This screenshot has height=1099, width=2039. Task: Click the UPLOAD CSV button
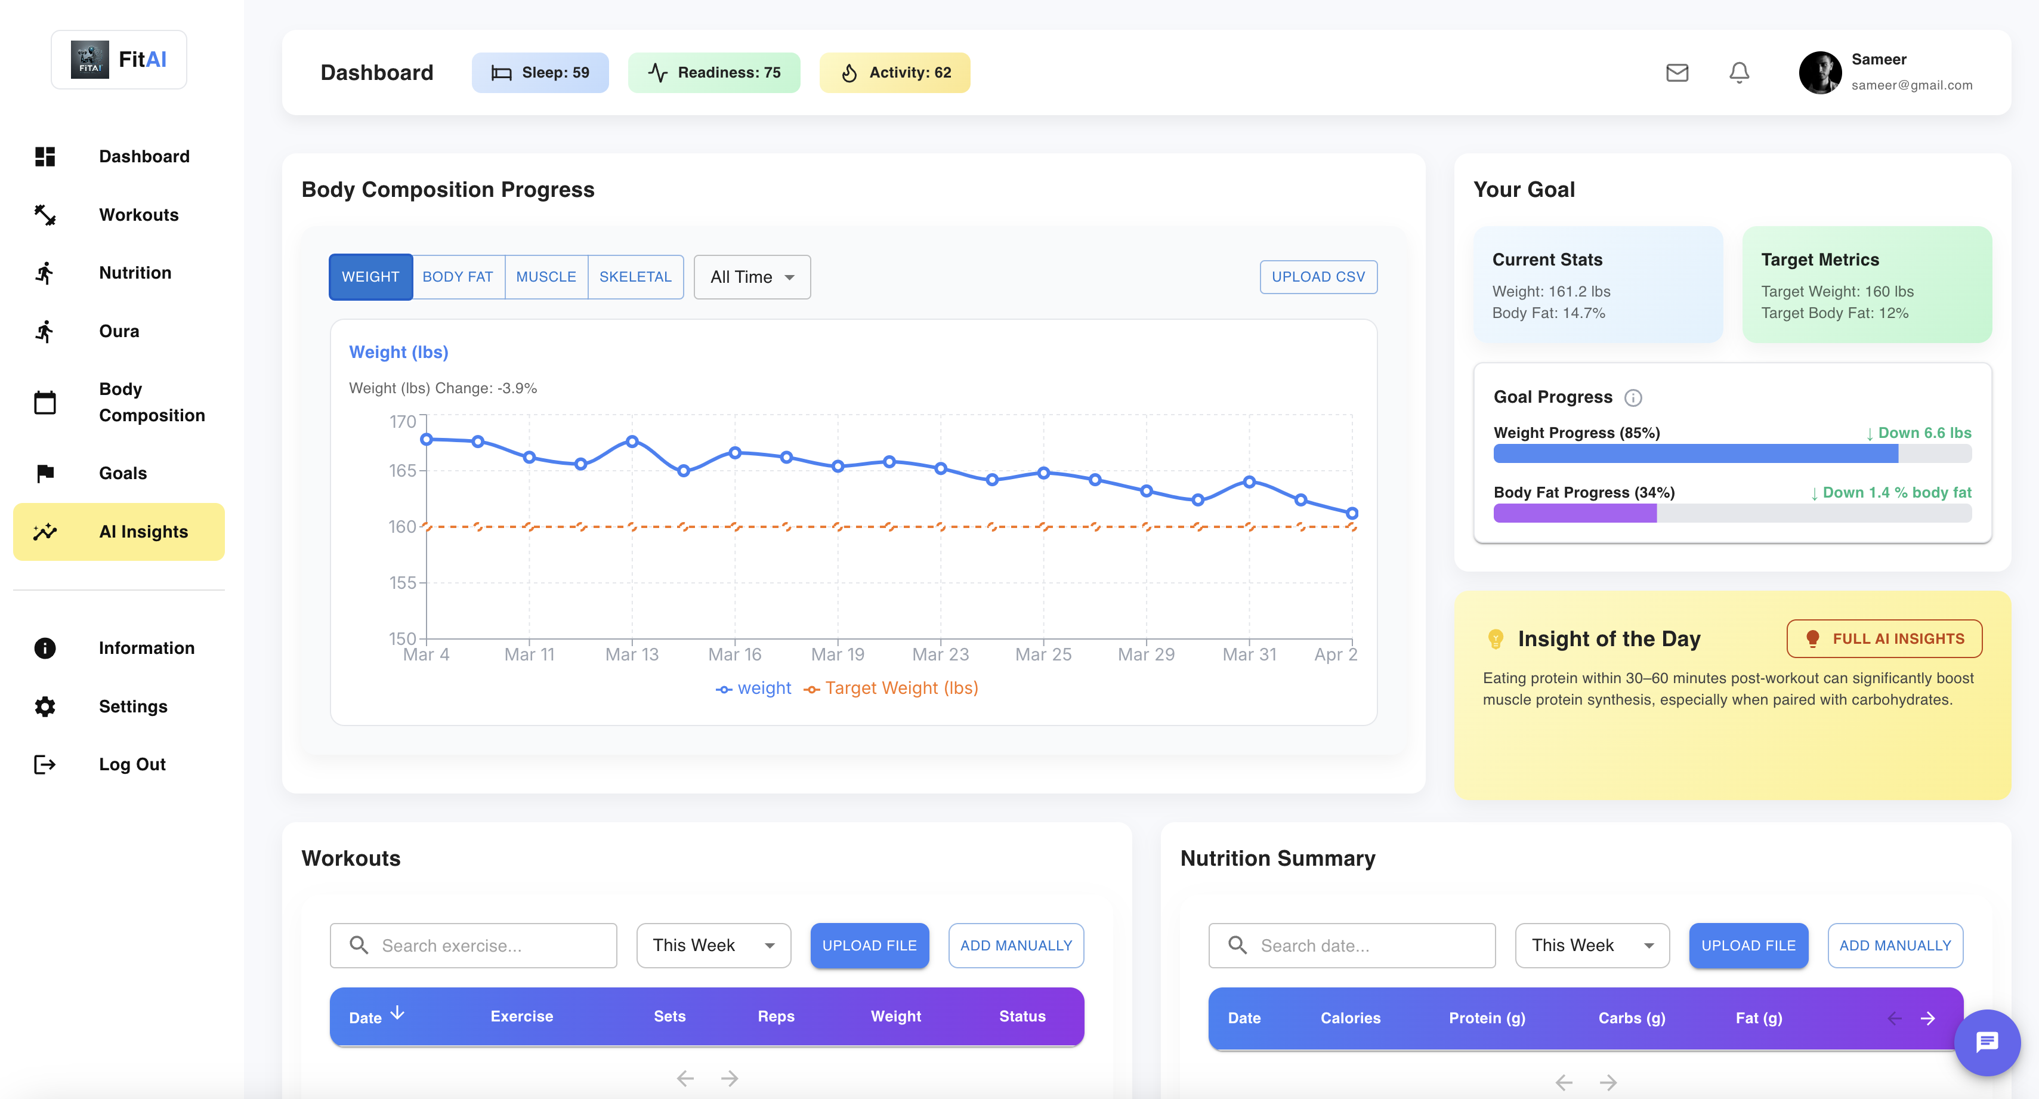click(1318, 277)
